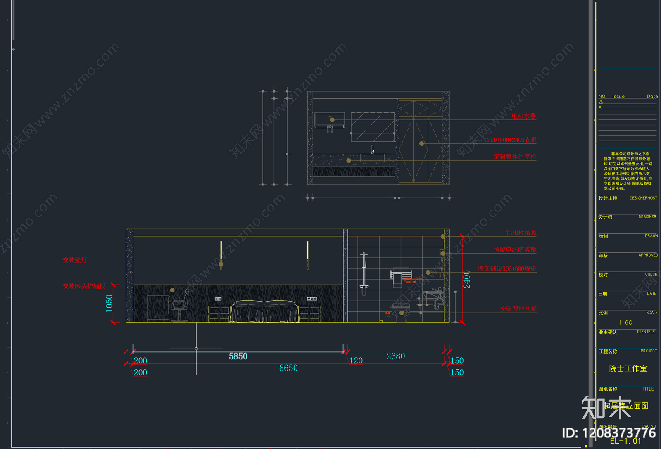This screenshot has width=661, height=449.
Task: Select the 电热水器 annotation label
Action: [x=523, y=116]
